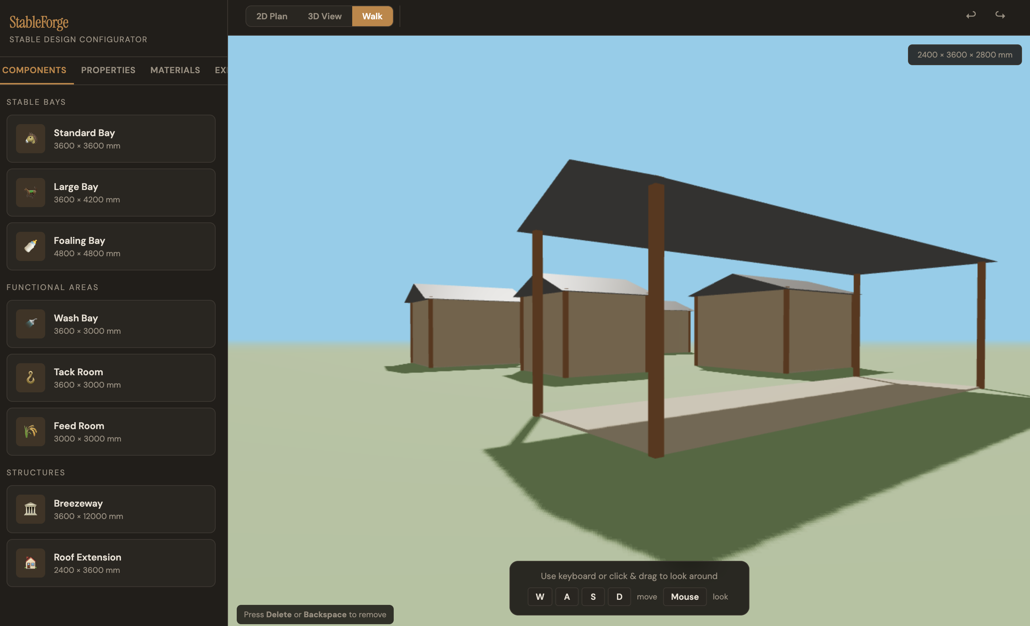Click the Mouse look button
This screenshot has width=1030, height=626.
(x=684, y=597)
